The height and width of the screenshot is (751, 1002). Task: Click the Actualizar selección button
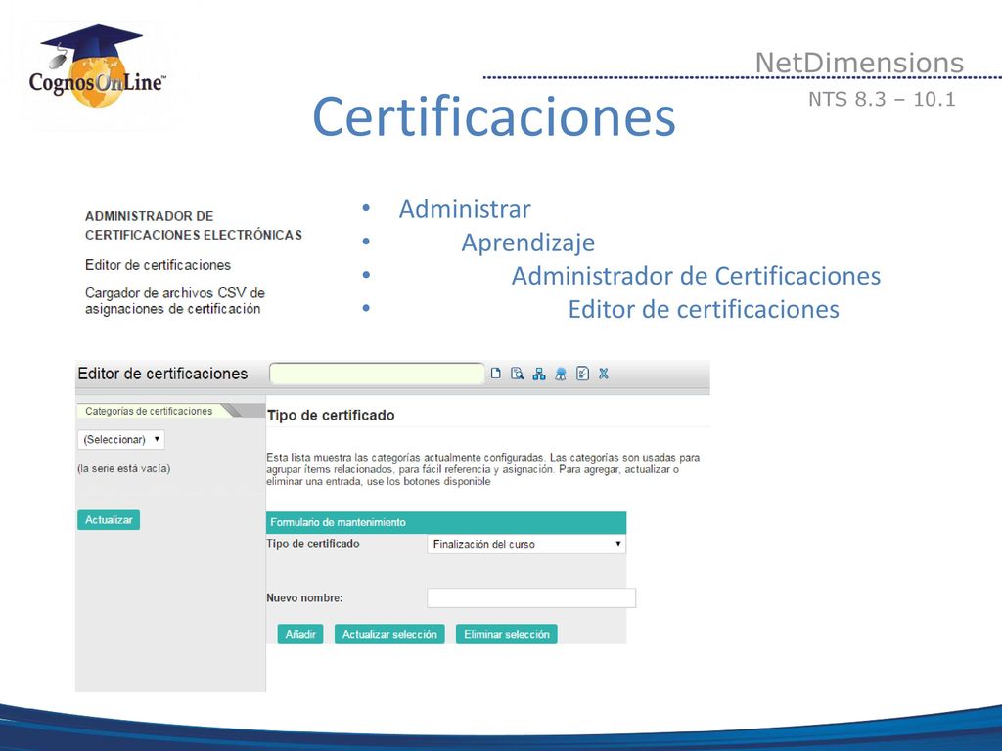point(389,634)
